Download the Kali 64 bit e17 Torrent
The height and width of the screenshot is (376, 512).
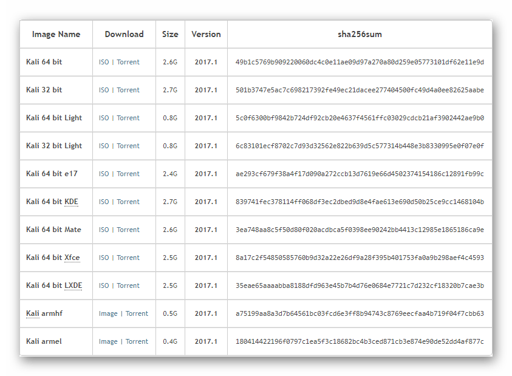(128, 174)
